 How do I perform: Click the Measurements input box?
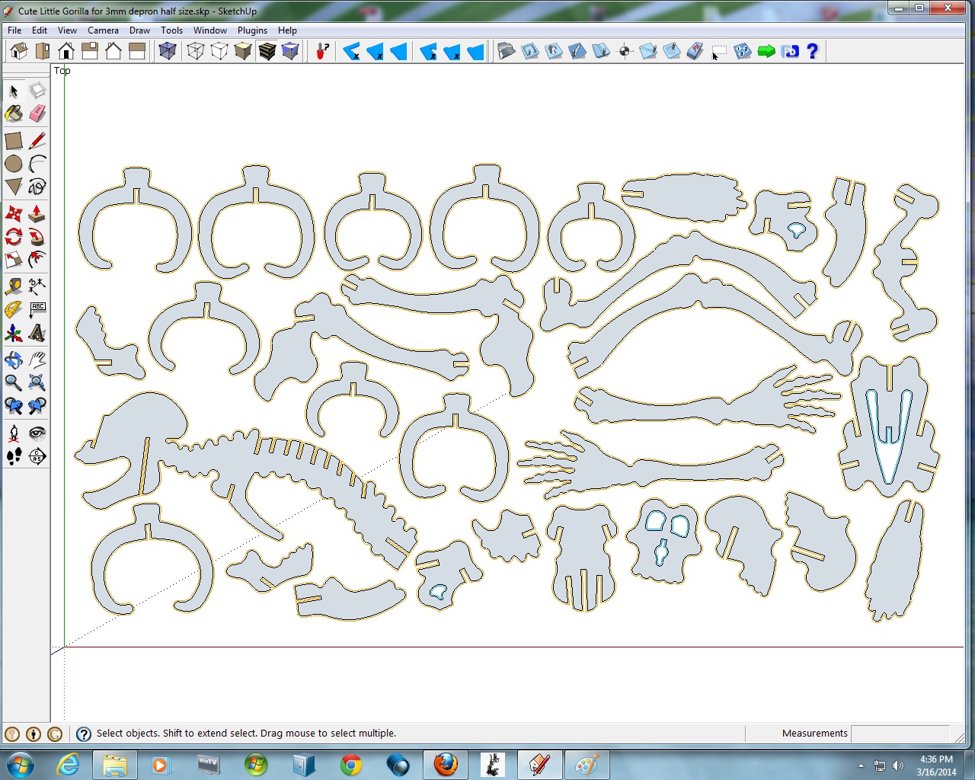coord(900,733)
